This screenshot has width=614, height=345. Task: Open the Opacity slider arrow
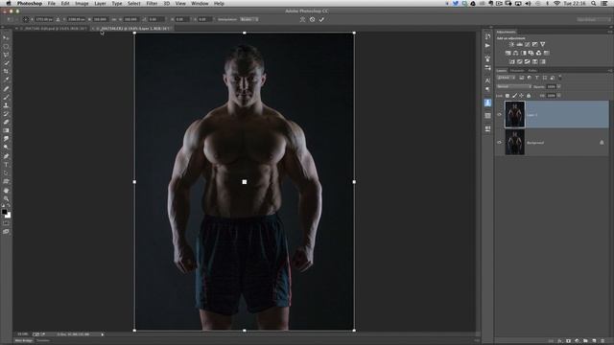(x=559, y=87)
